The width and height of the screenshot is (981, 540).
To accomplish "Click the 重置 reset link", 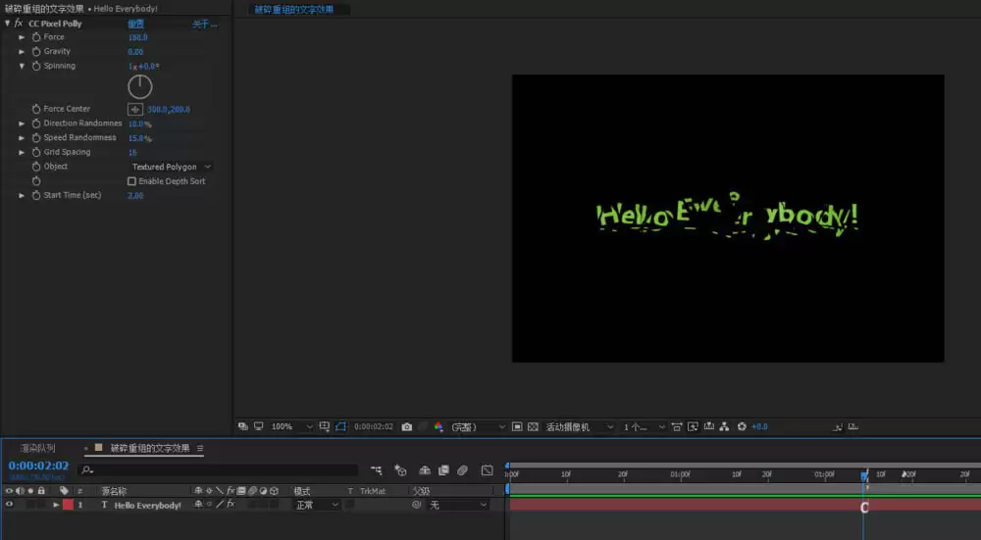I will (x=135, y=24).
